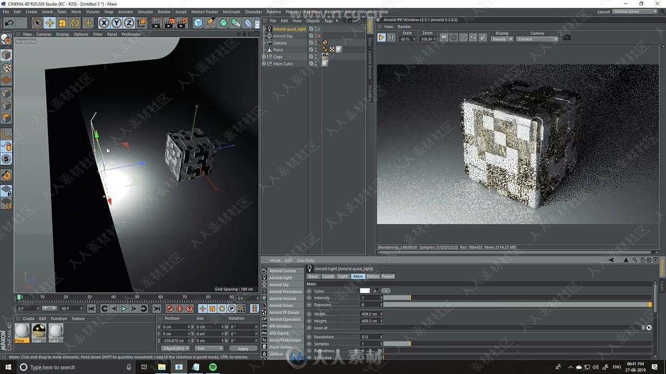The image size is (666, 374).
Task: Open Edit Render Settings icon
Action: click(182, 23)
